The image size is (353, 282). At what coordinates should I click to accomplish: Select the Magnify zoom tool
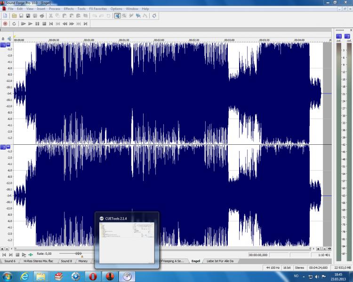pos(124,16)
